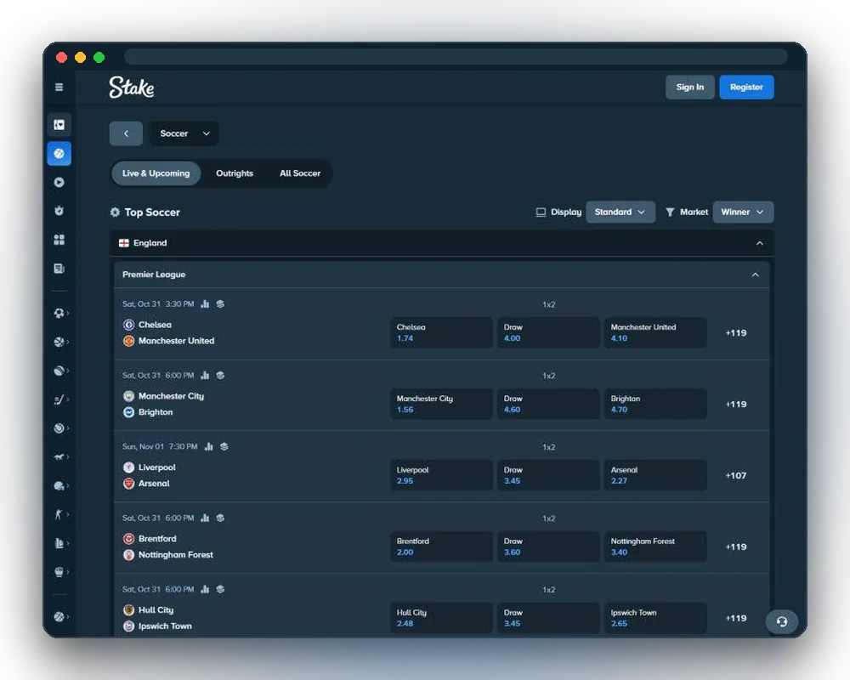The image size is (850, 680).
Task: Select Nottingham Forest odds 3.40
Action: [655, 547]
